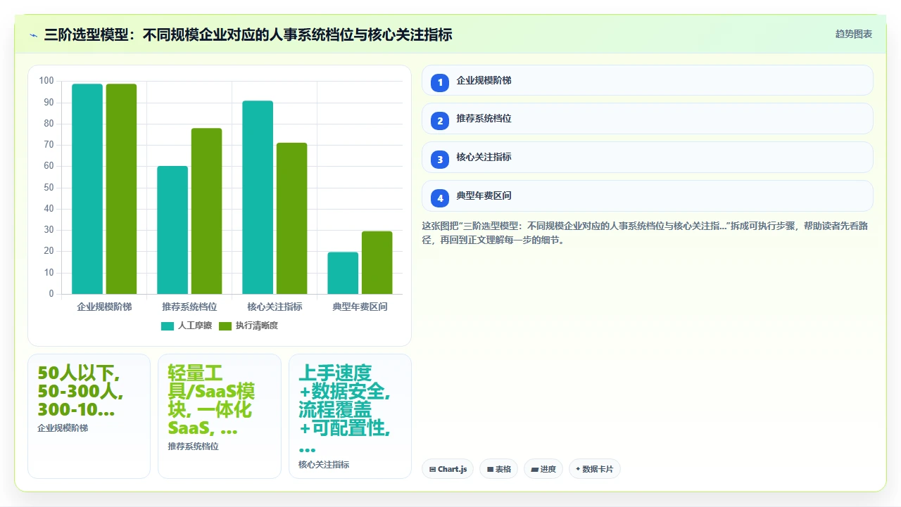Click the teal 人工摩擦 bar for 企业规模阶梯

(87, 189)
